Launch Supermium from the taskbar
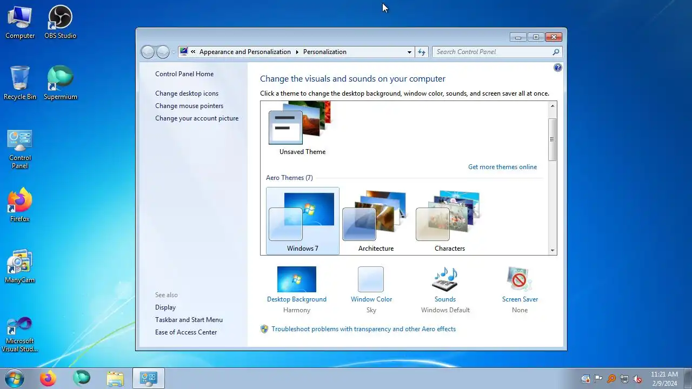Screen dimensions: 692x389 82,378
